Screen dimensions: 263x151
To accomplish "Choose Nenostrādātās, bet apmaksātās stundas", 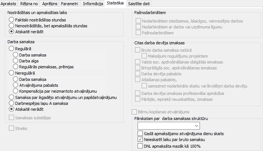I will point(12,26).
